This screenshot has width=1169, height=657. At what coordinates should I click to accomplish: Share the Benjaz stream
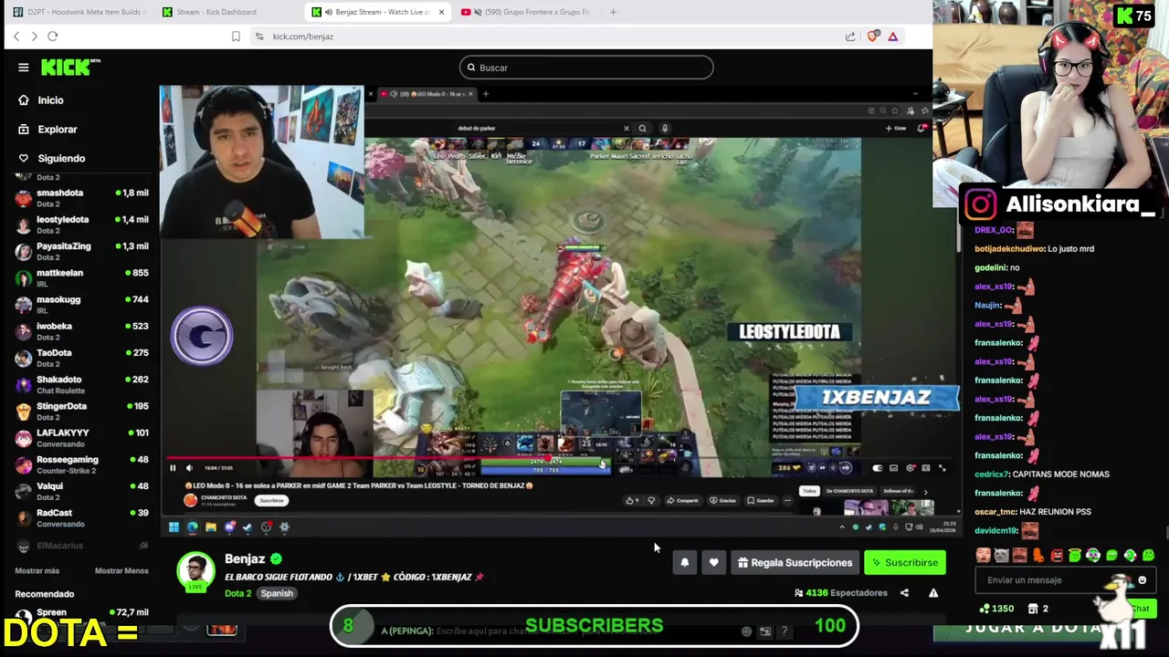pos(904,593)
